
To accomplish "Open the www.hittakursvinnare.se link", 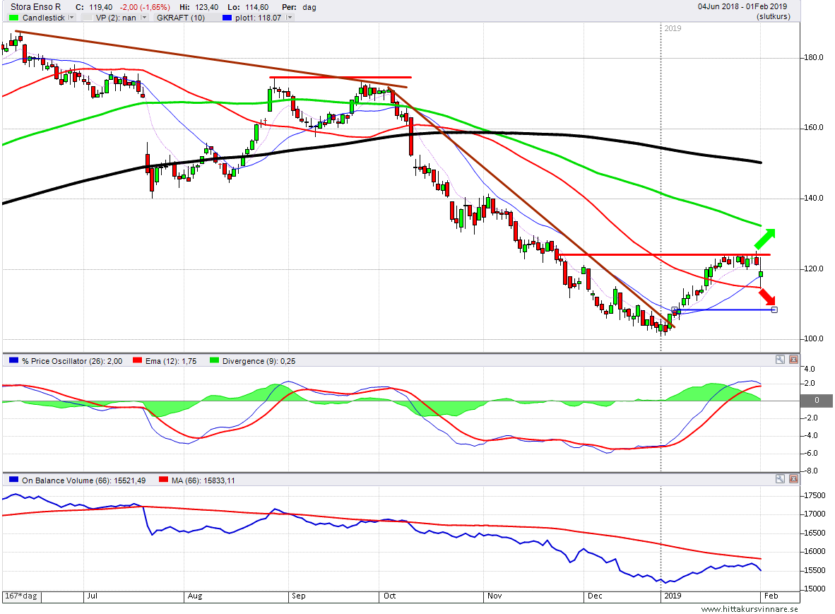I will [750, 608].
